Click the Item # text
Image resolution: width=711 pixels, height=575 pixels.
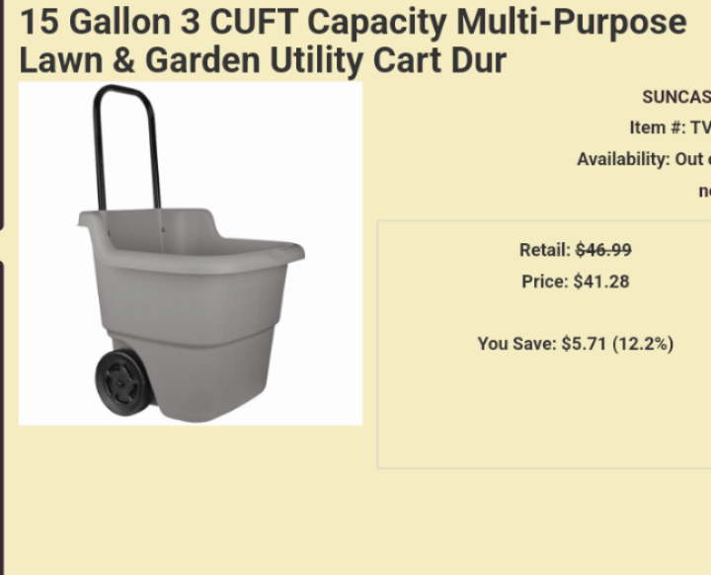coord(670,127)
